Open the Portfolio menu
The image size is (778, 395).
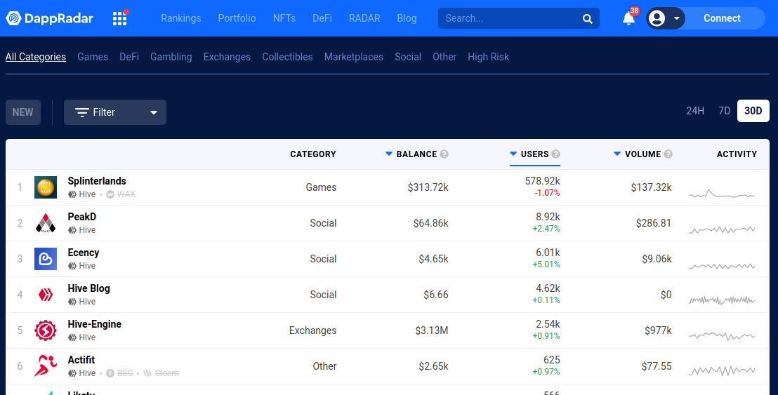coord(237,18)
